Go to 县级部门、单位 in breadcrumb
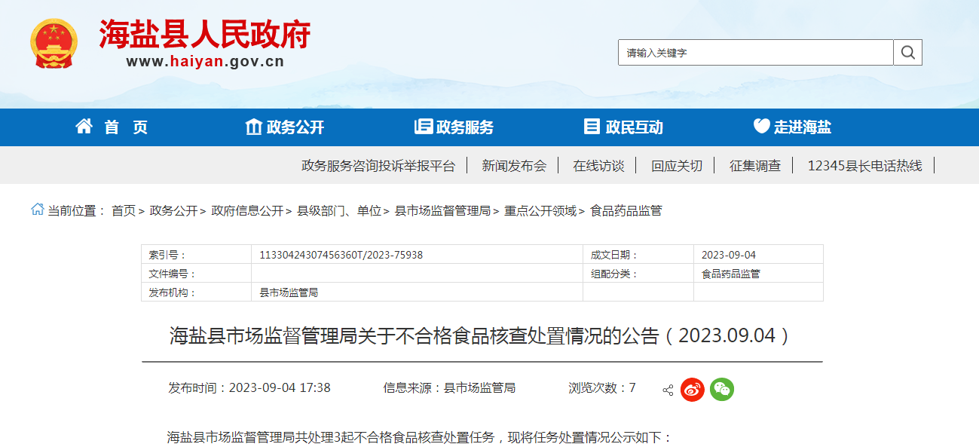This screenshot has width=979, height=447. point(339,210)
